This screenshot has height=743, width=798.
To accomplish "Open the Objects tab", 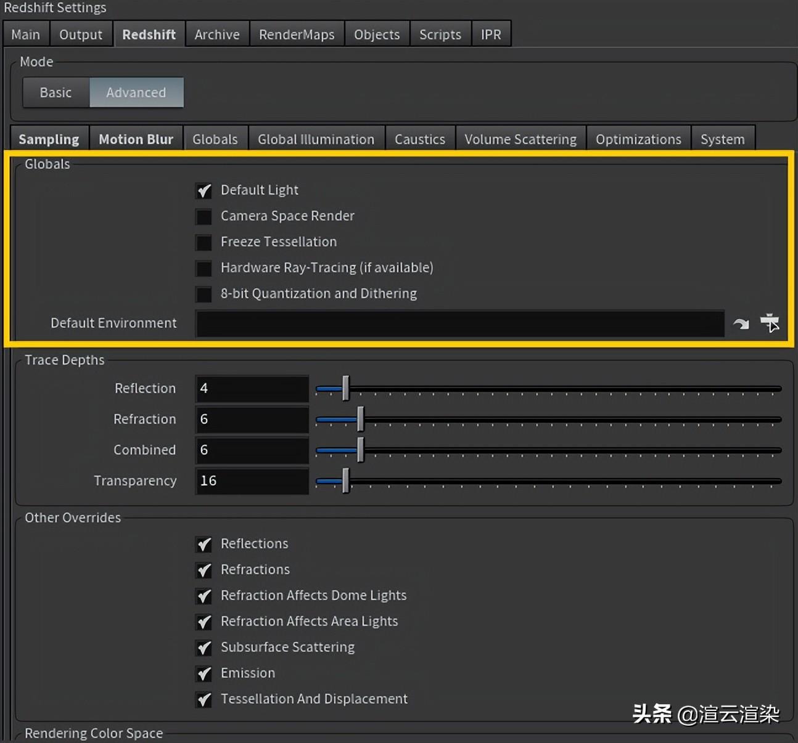I will pos(377,35).
